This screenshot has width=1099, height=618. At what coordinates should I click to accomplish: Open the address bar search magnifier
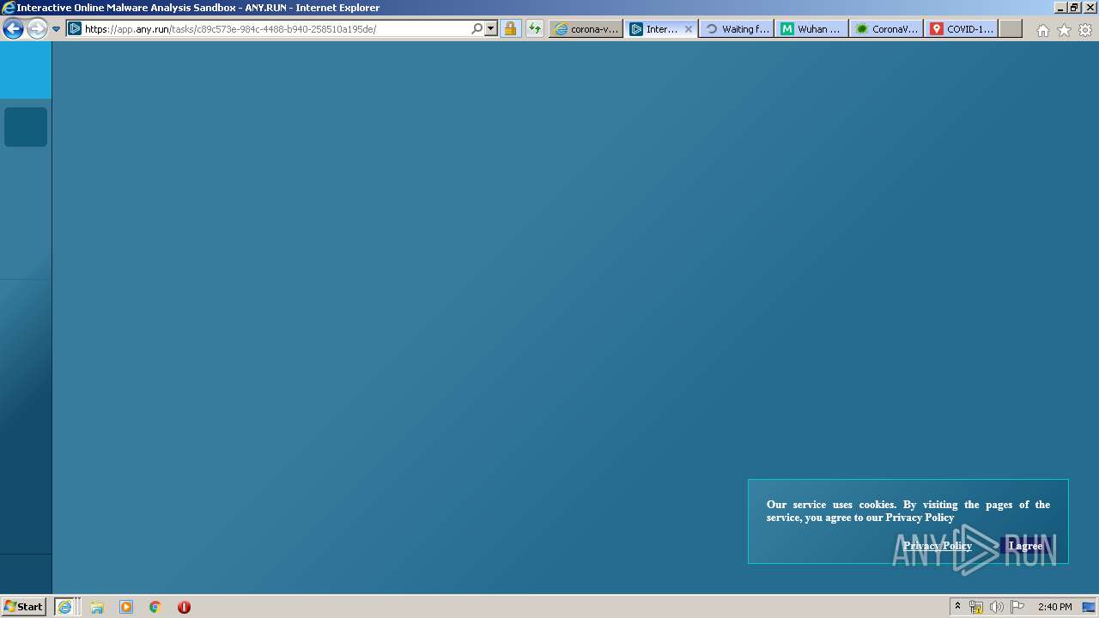[477, 28]
